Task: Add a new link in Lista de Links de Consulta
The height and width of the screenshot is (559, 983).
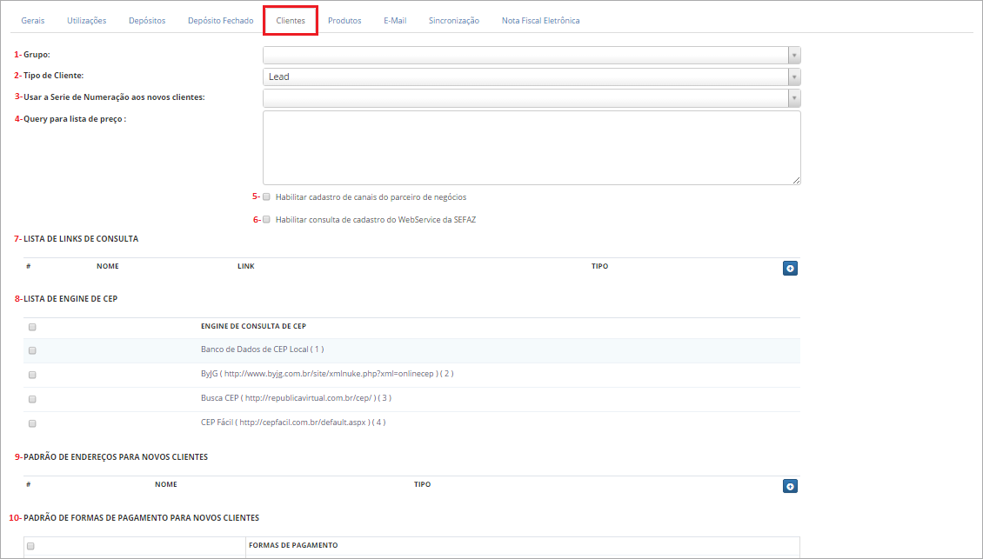Action: [790, 269]
